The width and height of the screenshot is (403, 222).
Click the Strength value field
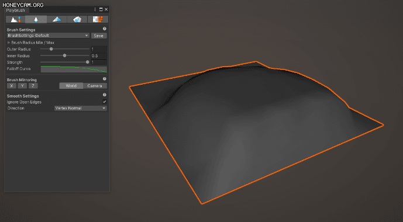(99, 63)
